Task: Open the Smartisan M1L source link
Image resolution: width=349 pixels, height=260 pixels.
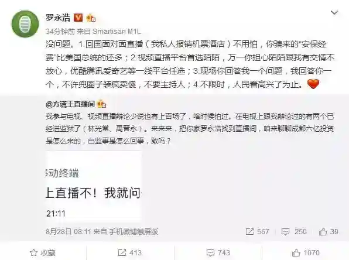Action: coord(117,32)
